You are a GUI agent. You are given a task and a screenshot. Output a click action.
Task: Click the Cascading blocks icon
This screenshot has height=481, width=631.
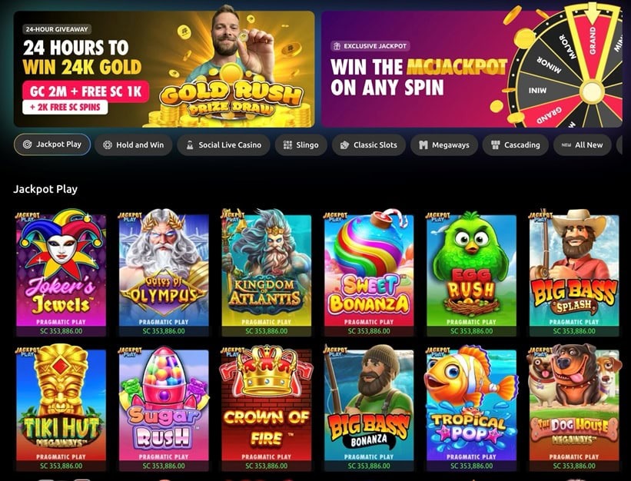(496, 145)
